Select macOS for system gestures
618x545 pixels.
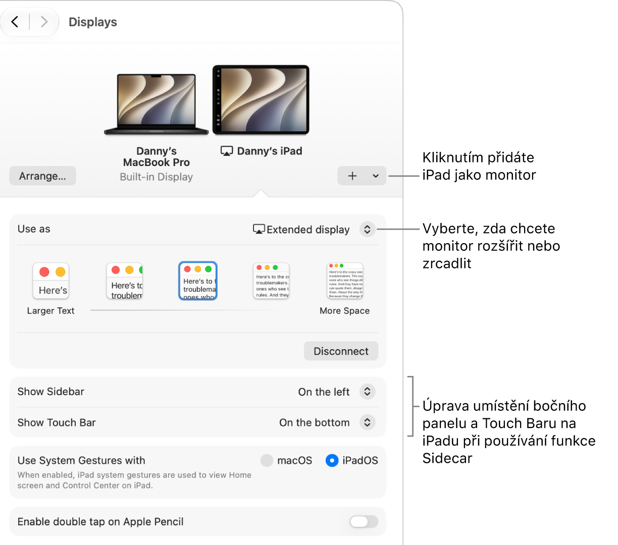pyautogui.click(x=267, y=460)
